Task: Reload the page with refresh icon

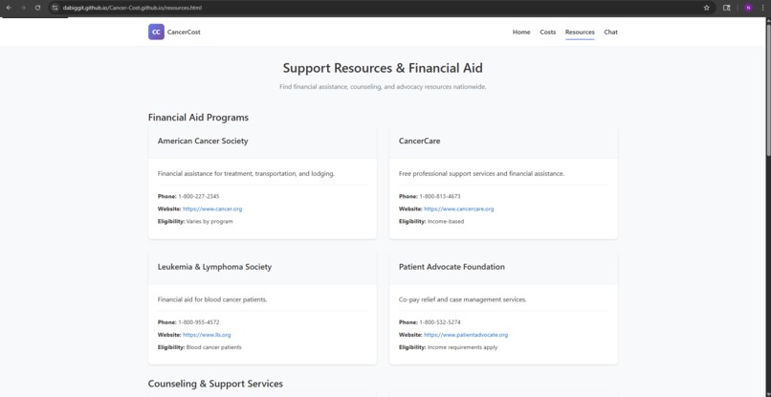Action: [38, 8]
